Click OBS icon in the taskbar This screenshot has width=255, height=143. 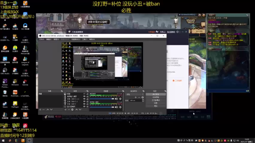(29, 141)
